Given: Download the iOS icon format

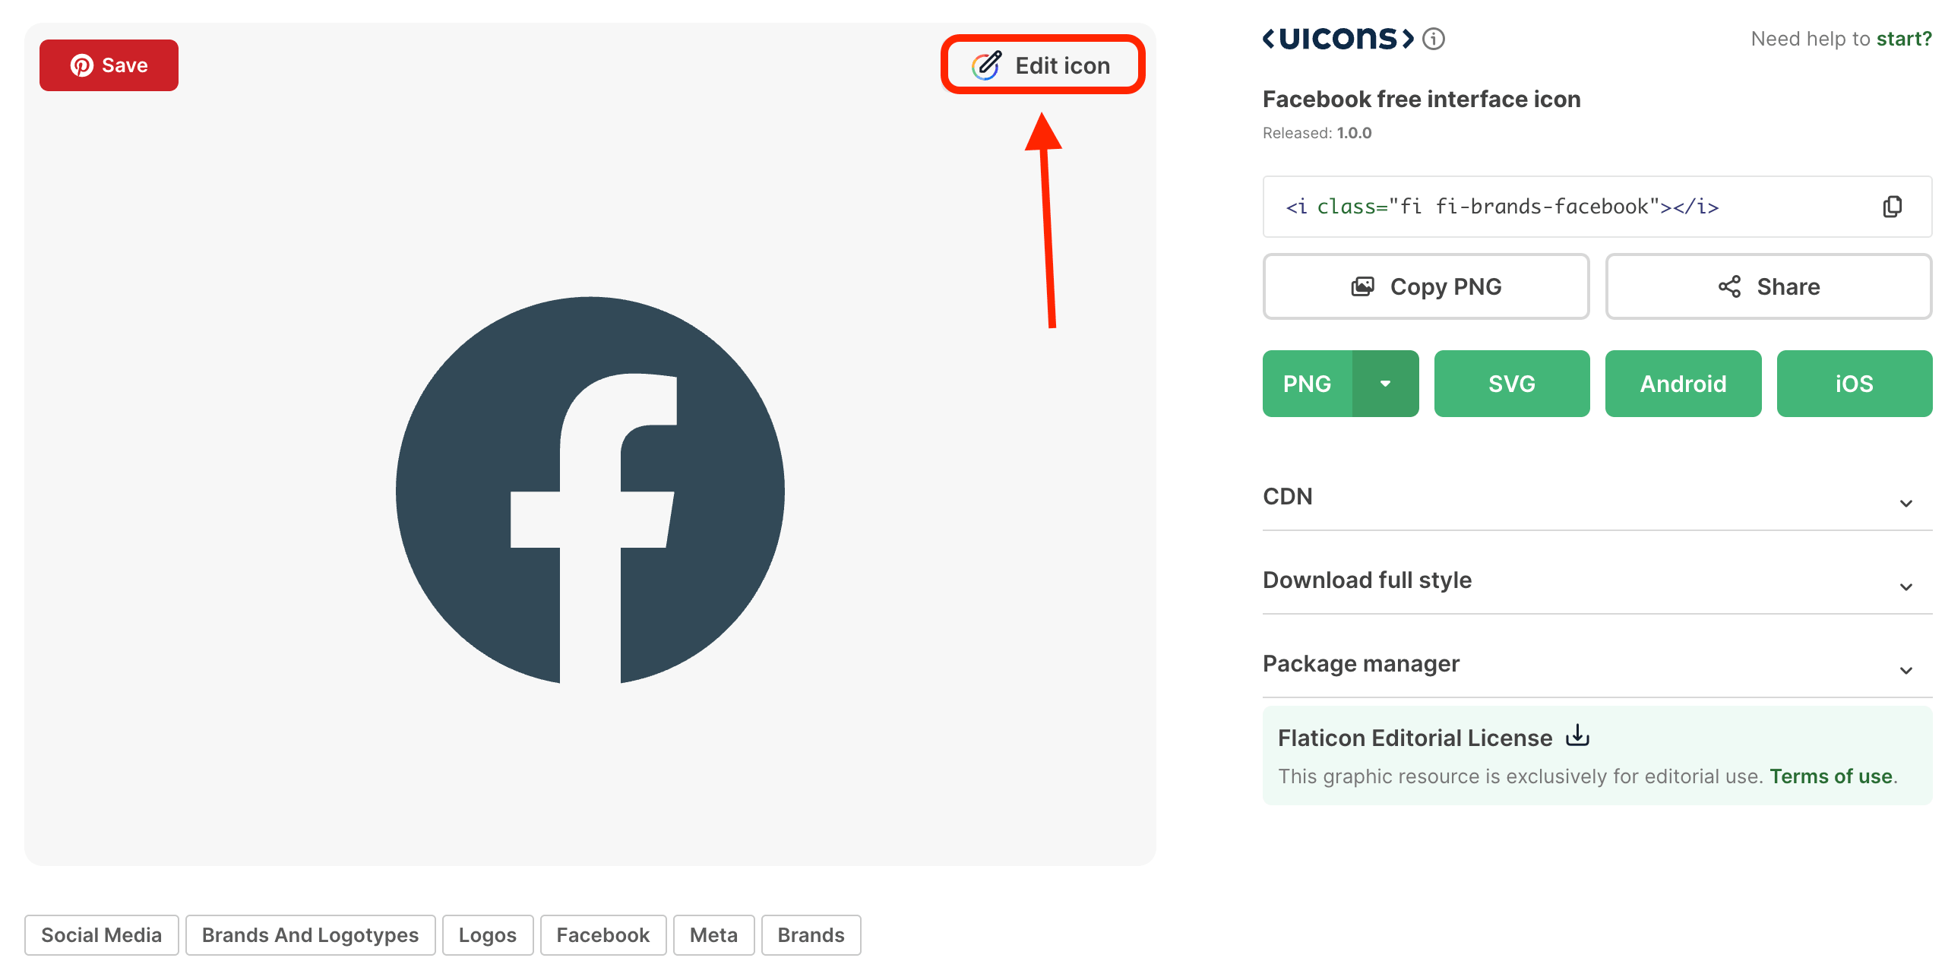Looking at the screenshot, I should [x=1855, y=384].
